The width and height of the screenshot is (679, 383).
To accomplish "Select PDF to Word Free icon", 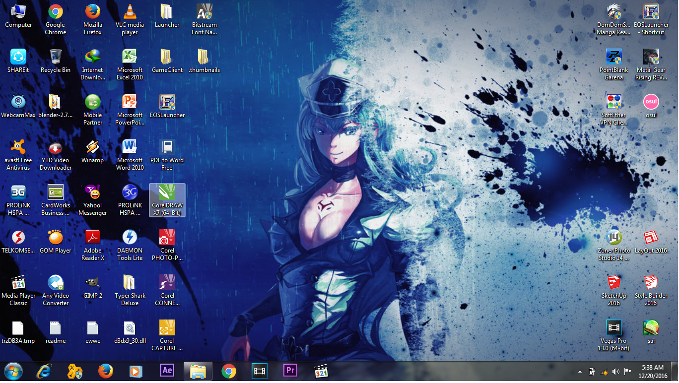I will (x=167, y=155).
